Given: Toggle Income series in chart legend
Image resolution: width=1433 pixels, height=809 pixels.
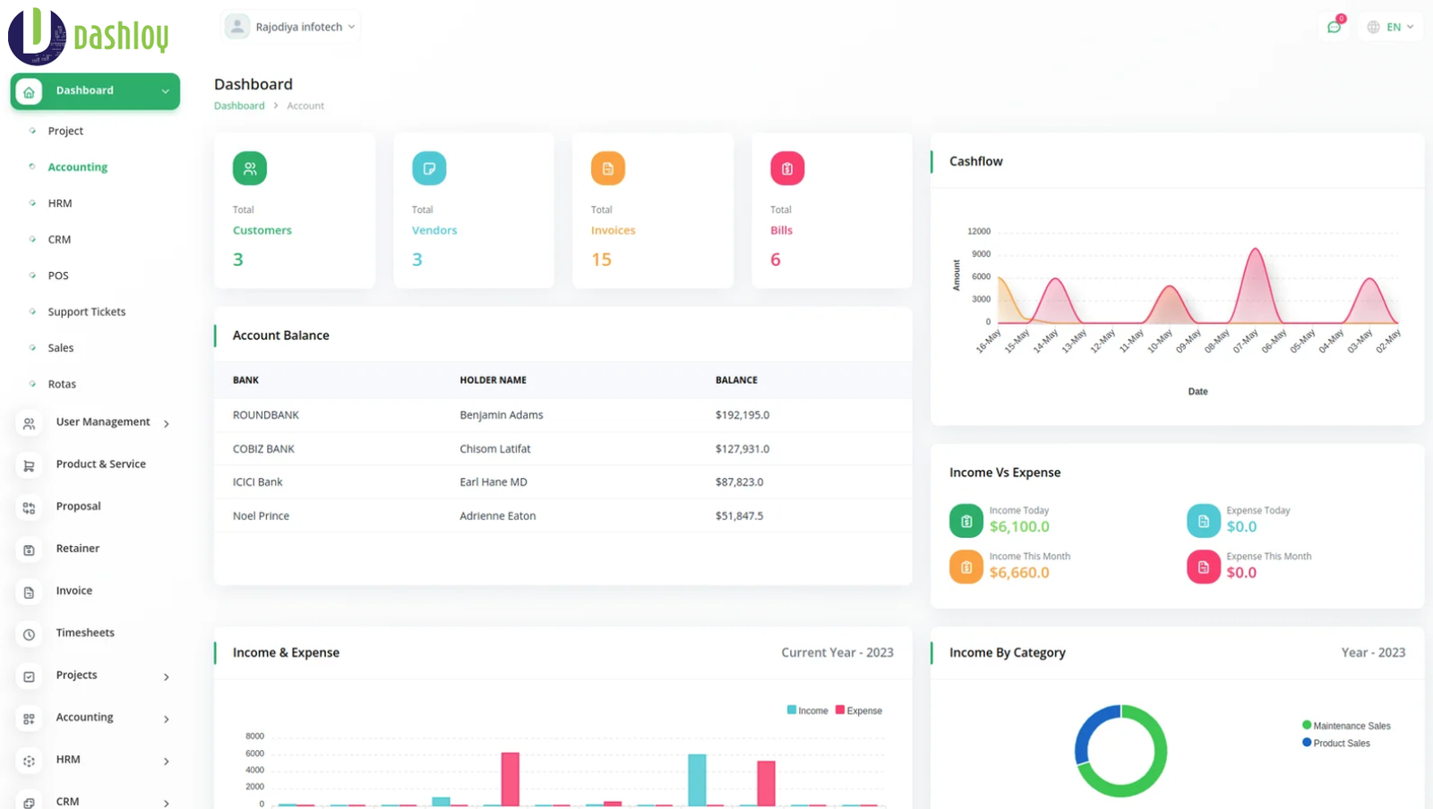Looking at the screenshot, I should (807, 711).
